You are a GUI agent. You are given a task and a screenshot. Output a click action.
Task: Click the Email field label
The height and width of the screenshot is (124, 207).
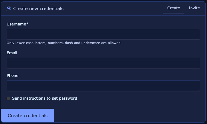click(12, 53)
